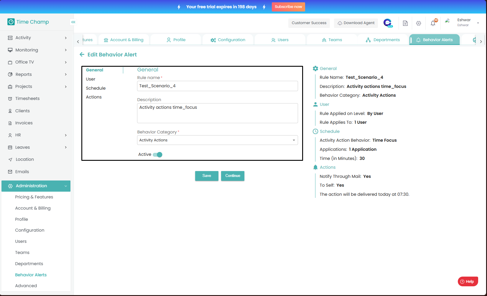This screenshot has width=487, height=296.
Task: Click the Help button
Action: coord(468,282)
